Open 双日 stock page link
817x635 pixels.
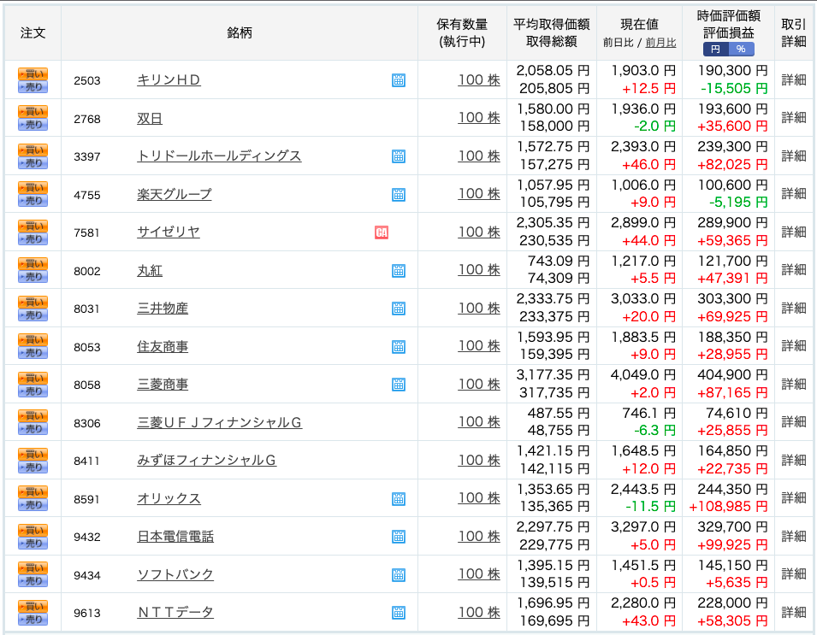[150, 119]
